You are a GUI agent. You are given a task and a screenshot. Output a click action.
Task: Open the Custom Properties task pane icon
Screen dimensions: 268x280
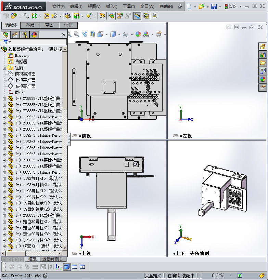[x=263, y=88]
